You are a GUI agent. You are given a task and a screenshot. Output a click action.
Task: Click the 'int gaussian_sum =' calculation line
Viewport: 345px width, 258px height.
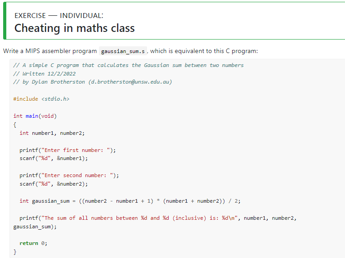click(x=130, y=201)
